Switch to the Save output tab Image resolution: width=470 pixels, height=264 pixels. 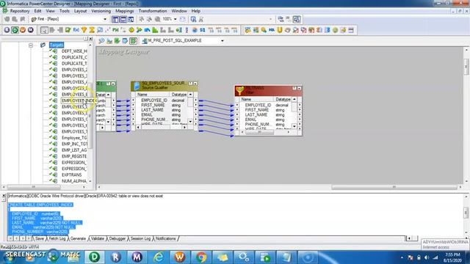coord(40,238)
